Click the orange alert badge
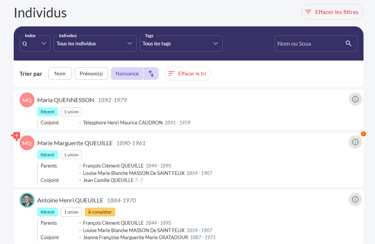Image resolution: width=375 pixels, height=244 pixels. (x=363, y=134)
